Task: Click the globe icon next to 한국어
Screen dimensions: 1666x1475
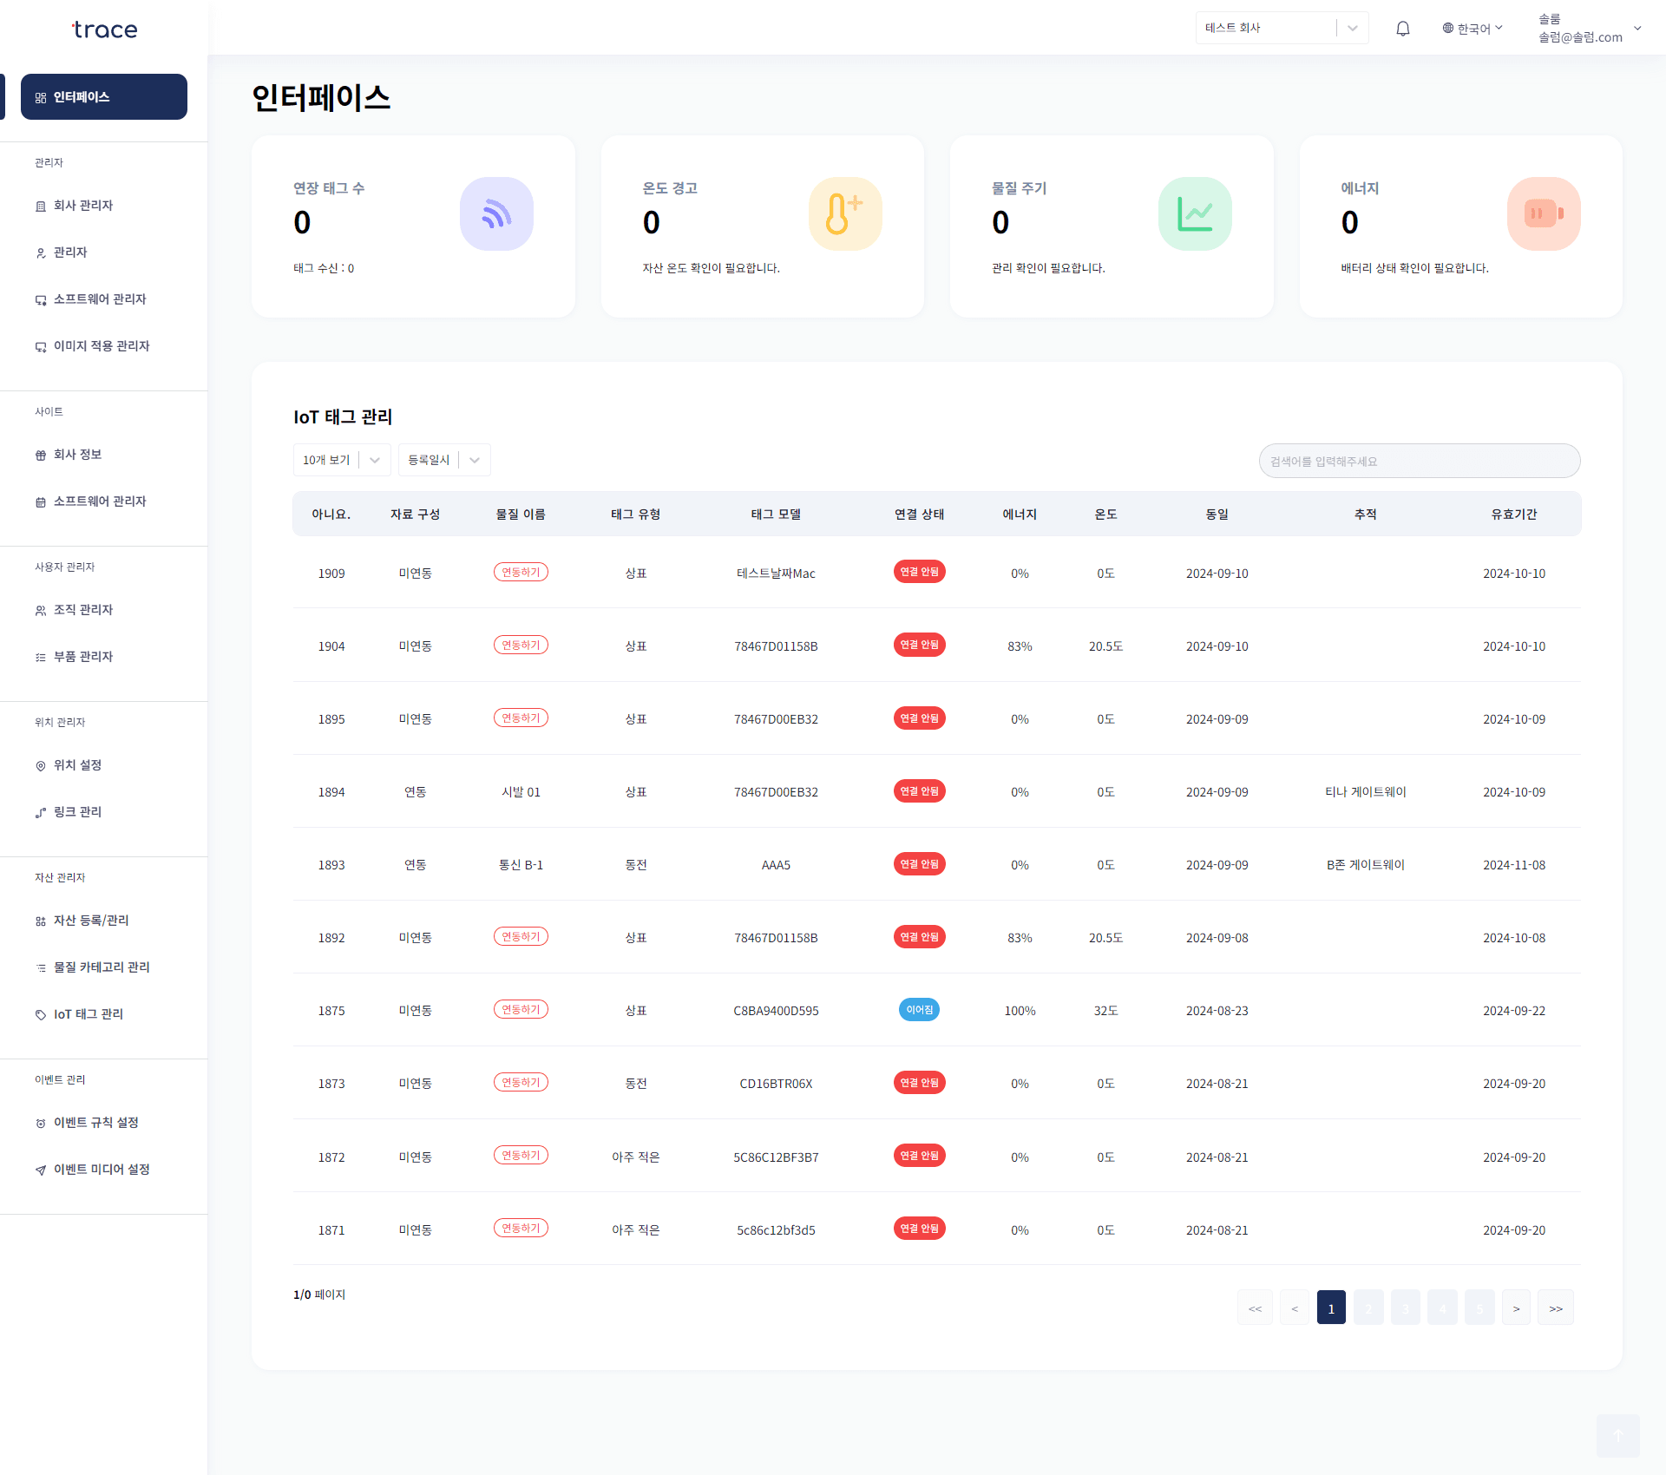Action: coord(1446,28)
